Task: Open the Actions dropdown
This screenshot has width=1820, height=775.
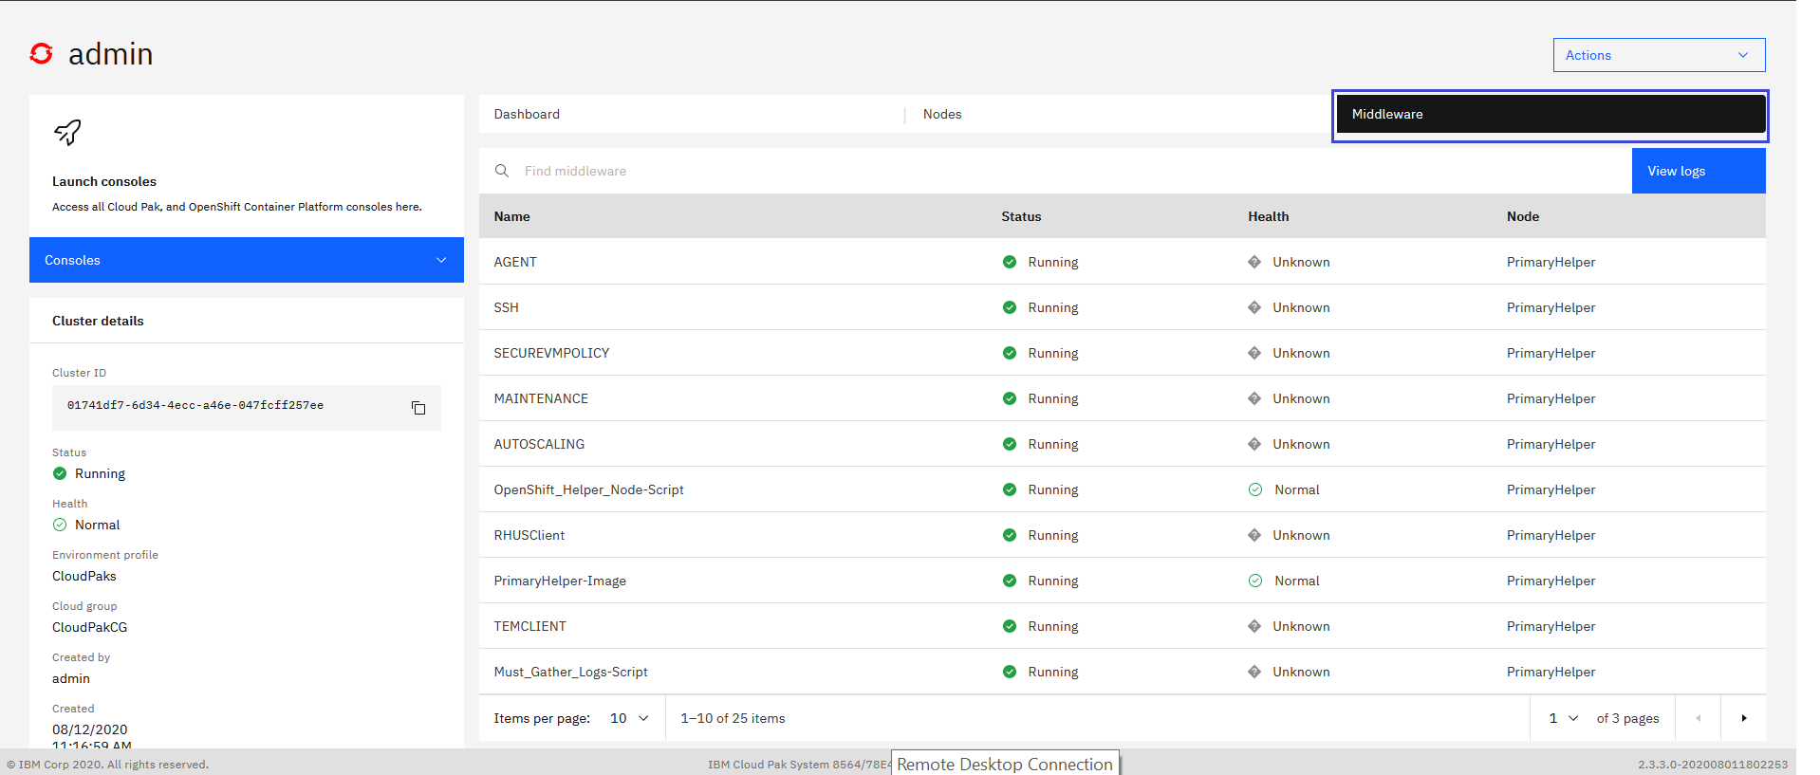Action: click(x=1659, y=55)
